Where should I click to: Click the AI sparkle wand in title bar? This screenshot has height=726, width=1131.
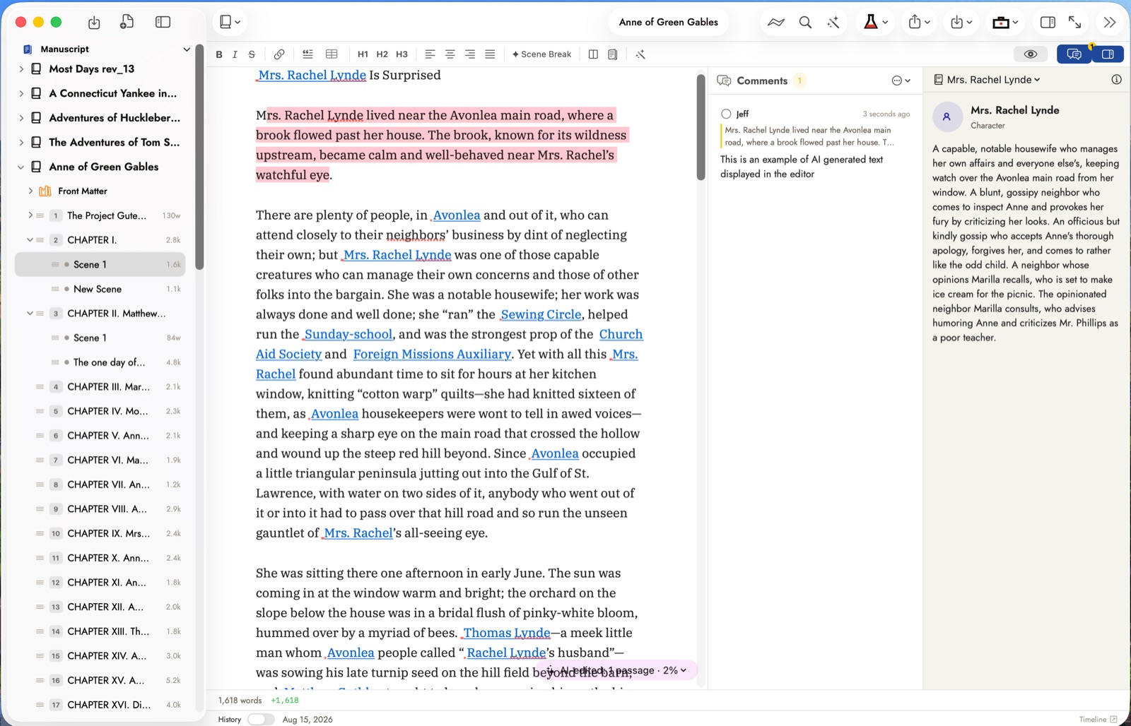[833, 23]
